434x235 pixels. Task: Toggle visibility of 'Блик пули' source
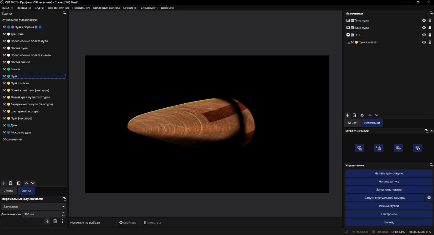pos(424,28)
